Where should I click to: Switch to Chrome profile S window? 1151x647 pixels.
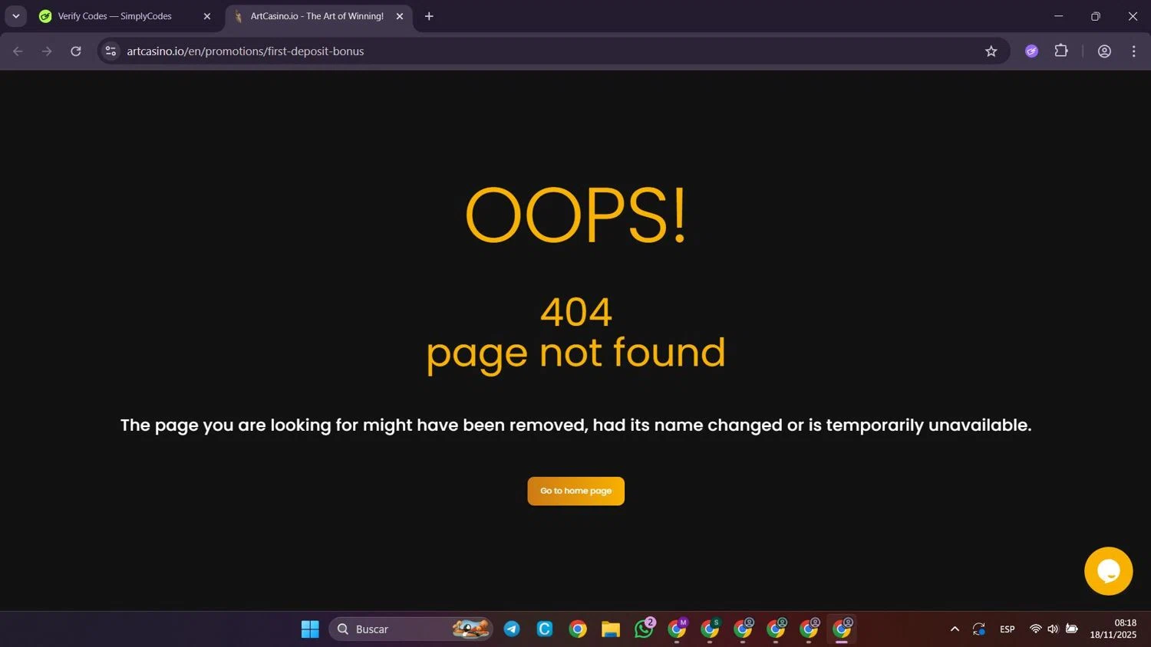point(711,629)
